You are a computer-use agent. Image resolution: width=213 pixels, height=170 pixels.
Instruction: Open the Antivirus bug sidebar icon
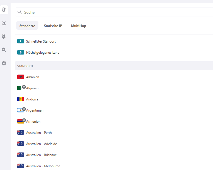[4, 36]
